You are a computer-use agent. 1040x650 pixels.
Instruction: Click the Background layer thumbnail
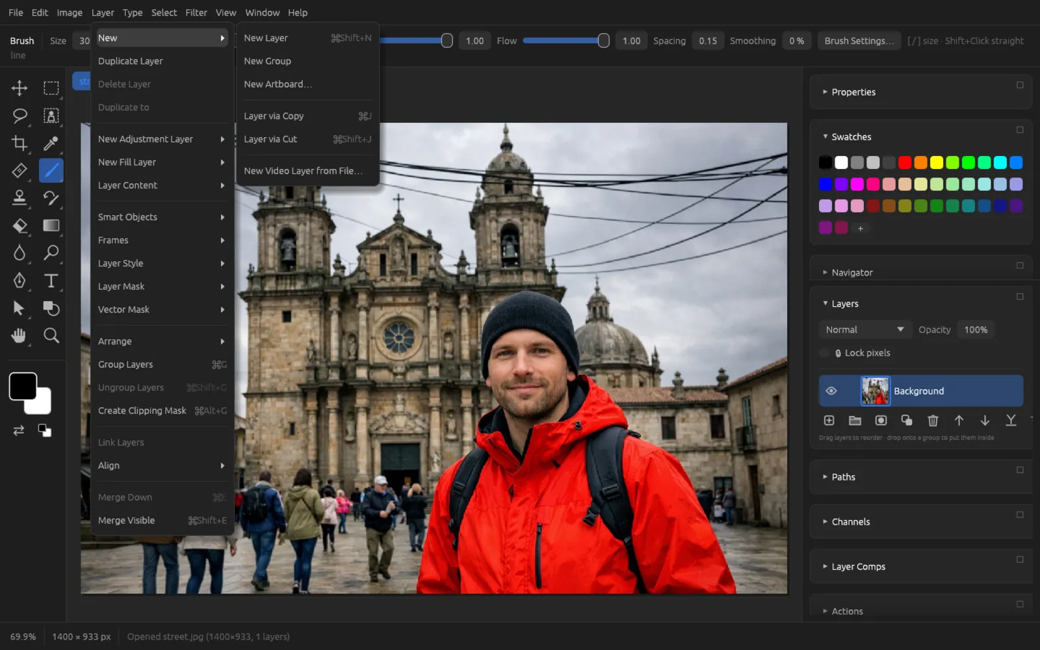[x=875, y=391]
